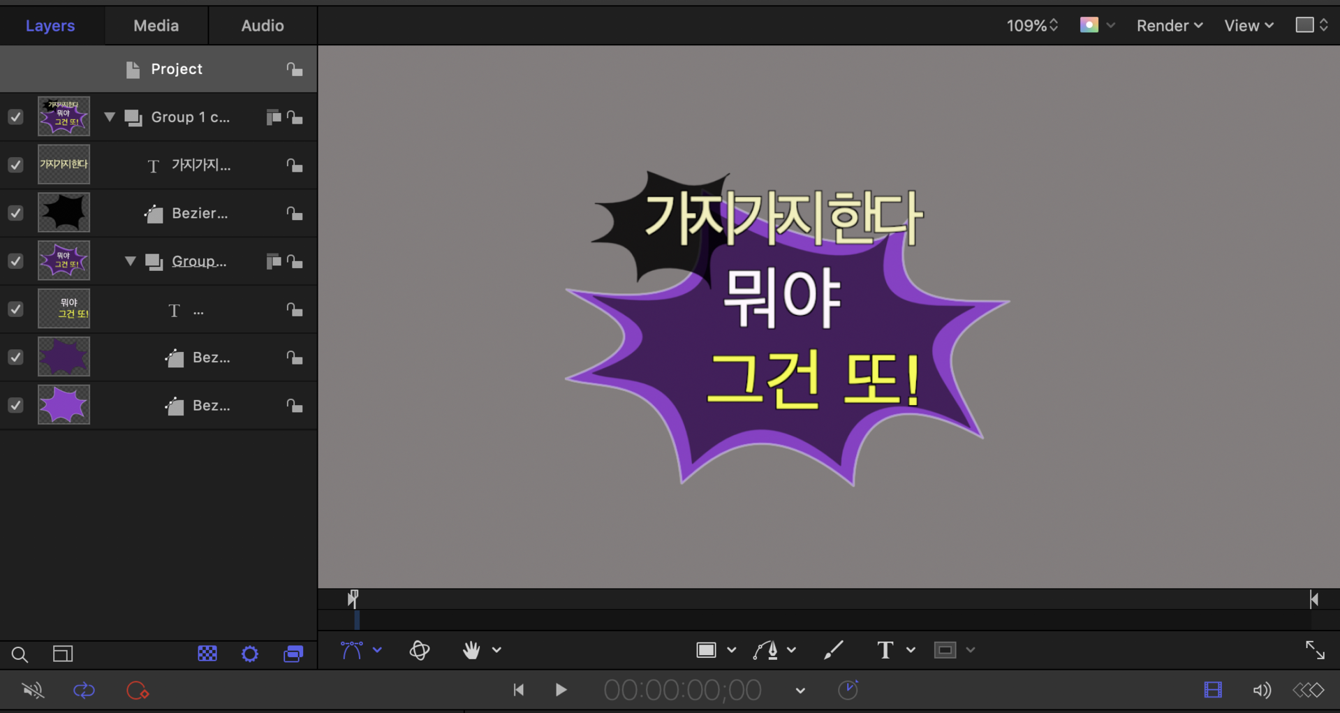Click the timecode display field
Viewport: 1340px width, 713px height.
tap(682, 691)
